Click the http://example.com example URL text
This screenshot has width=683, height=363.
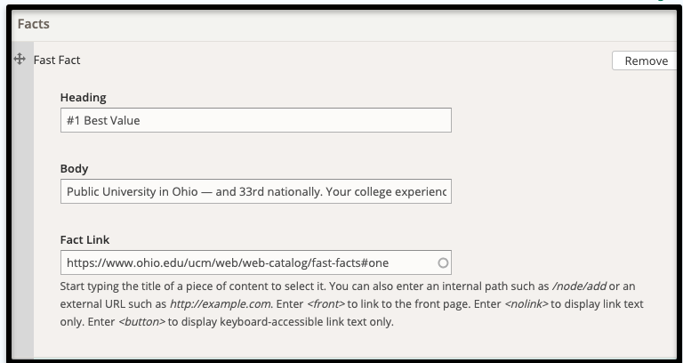(x=220, y=303)
